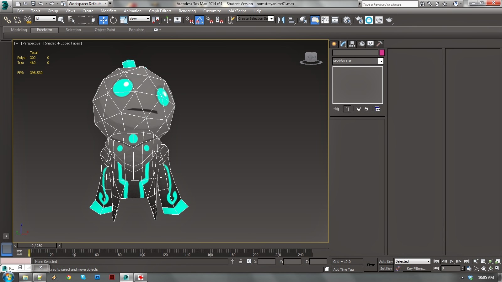502x282 pixels.
Task: Click the Zoom Extents icon
Action: (x=490, y=262)
